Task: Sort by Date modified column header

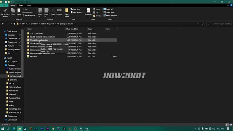Action: (76, 29)
